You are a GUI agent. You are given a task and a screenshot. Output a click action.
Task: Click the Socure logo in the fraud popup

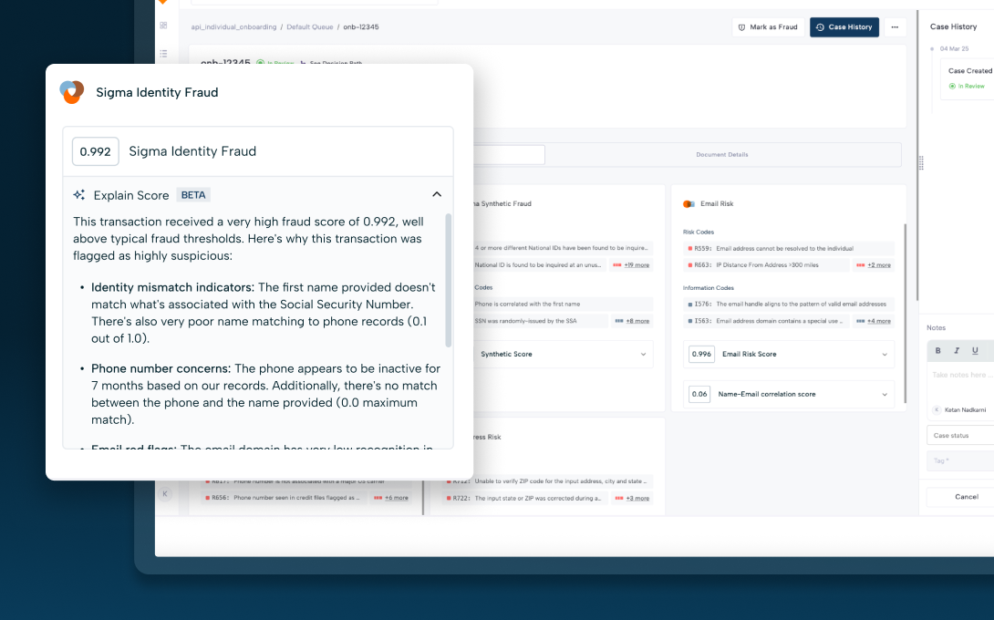(x=72, y=92)
